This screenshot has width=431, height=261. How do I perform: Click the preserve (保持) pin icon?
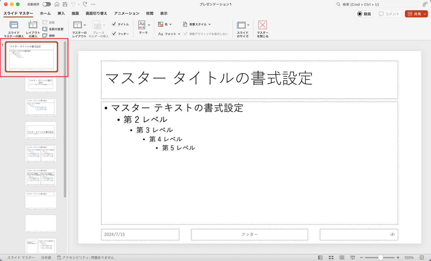point(45,36)
